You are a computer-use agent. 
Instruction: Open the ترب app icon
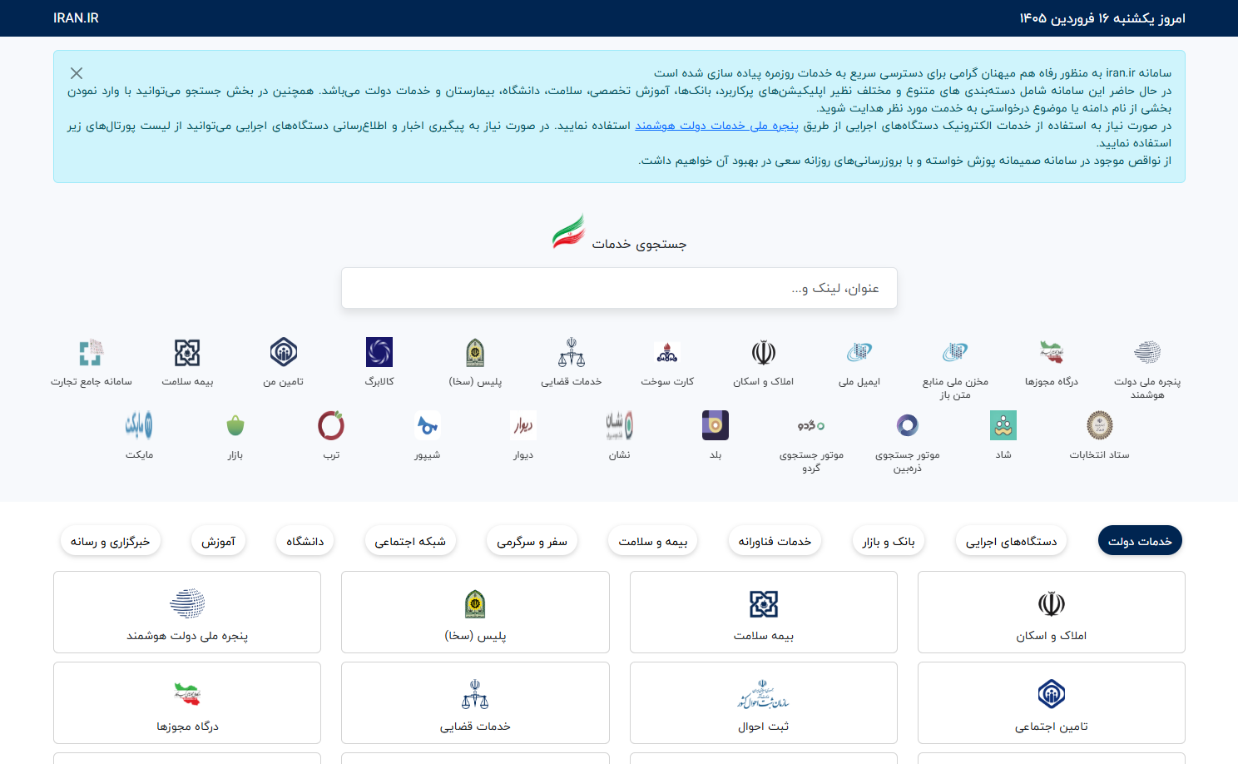coord(331,425)
